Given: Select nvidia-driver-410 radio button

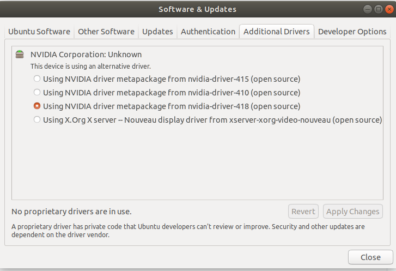Looking at the screenshot, I should point(37,93).
